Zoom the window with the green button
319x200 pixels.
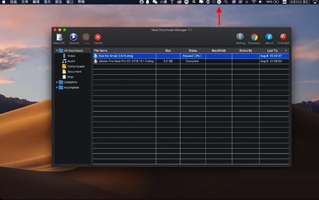pyautogui.click(x=65, y=30)
